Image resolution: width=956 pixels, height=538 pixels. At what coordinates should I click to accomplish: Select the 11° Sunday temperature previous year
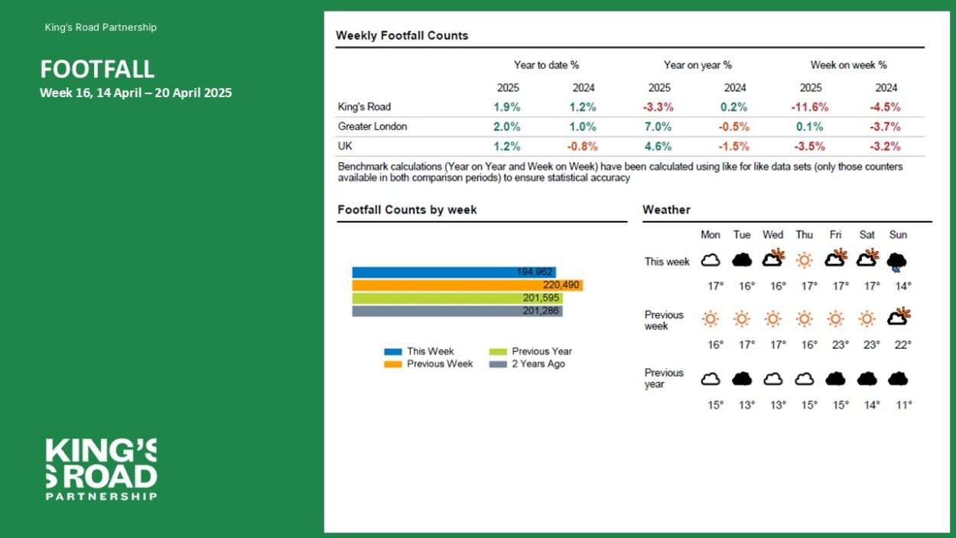click(903, 405)
